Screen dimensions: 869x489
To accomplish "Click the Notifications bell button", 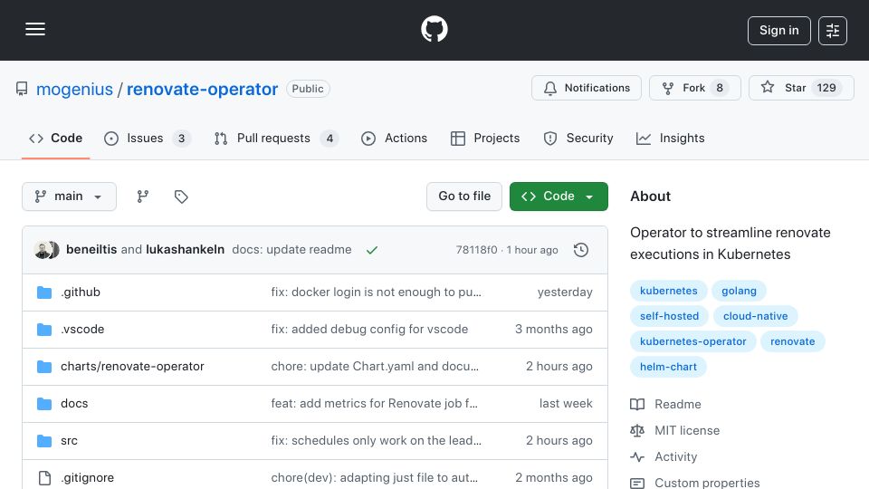I will [x=587, y=88].
